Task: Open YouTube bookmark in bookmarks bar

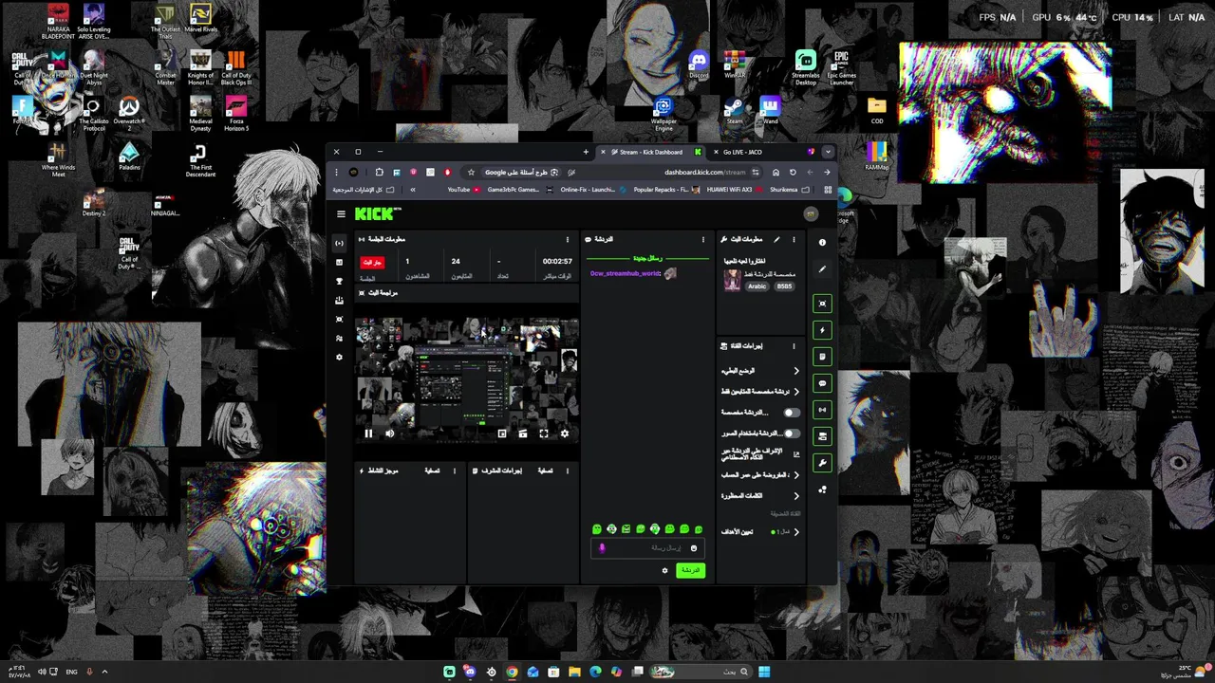Action: coord(462,190)
